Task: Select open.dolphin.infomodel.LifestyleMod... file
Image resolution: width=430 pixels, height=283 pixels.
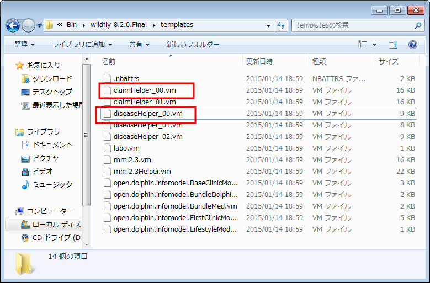Action: click(x=259, y=229)
